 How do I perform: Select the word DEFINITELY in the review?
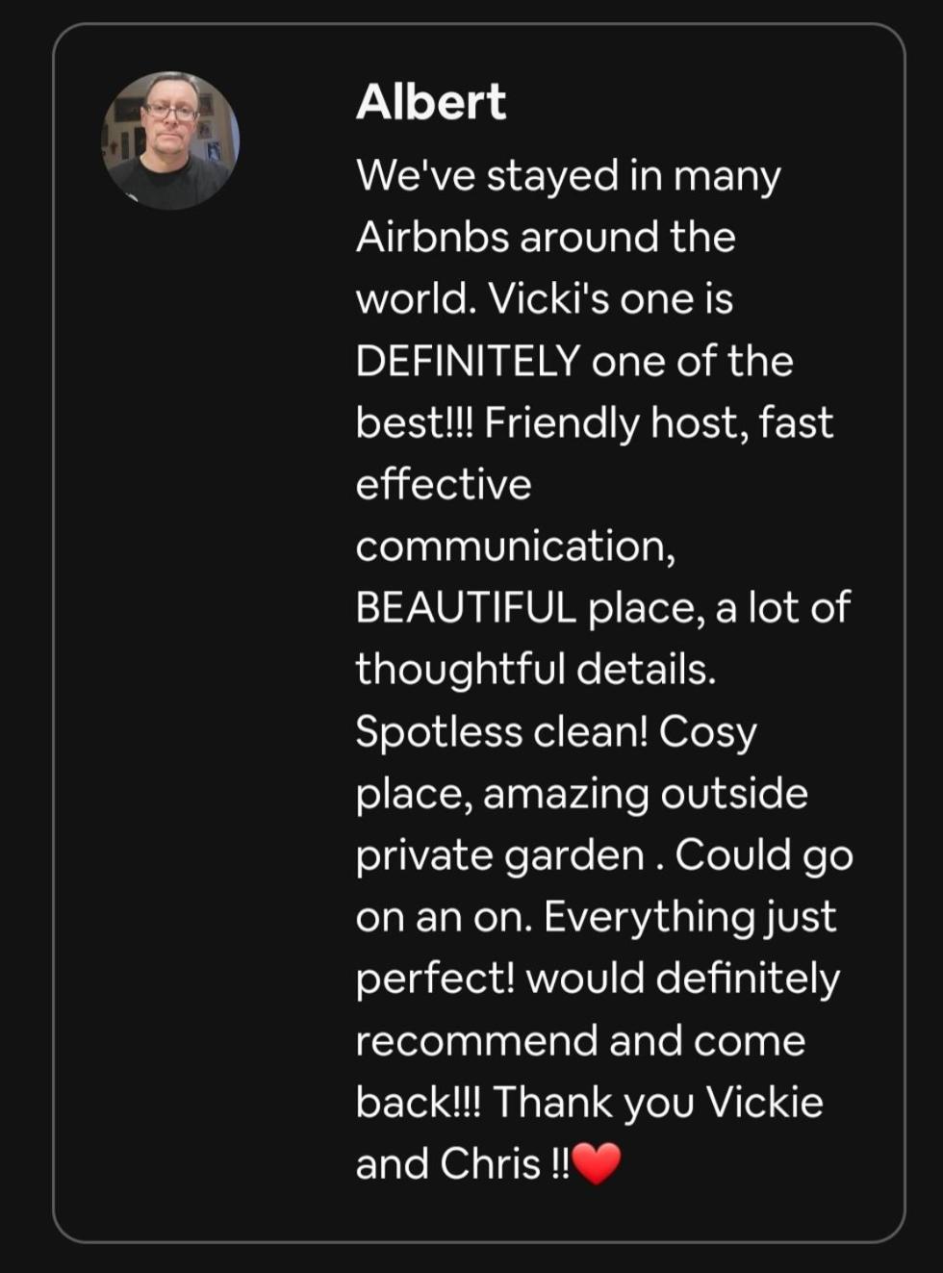(468, 361)
